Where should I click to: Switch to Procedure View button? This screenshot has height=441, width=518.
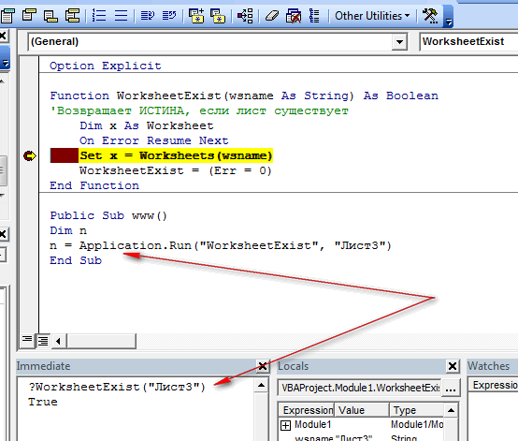(27, 340)
